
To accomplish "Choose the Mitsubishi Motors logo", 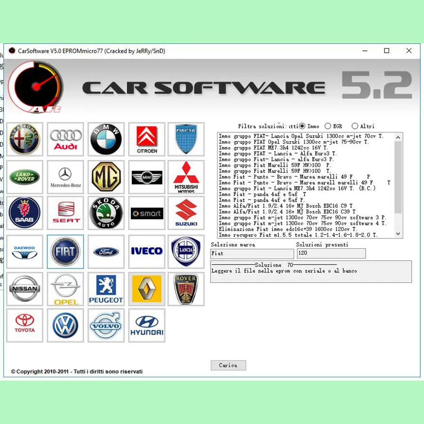I will [186, 177].
